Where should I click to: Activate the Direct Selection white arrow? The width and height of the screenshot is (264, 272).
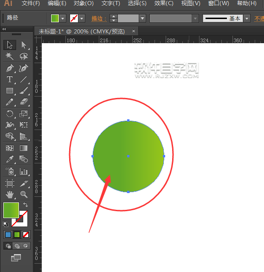24,45
